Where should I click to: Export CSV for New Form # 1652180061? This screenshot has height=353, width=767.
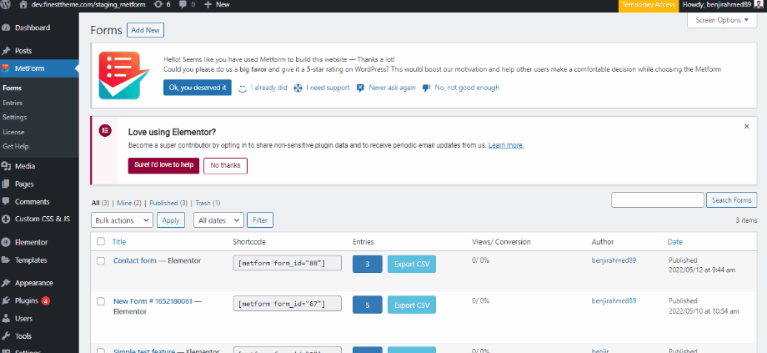coord(412,305)
